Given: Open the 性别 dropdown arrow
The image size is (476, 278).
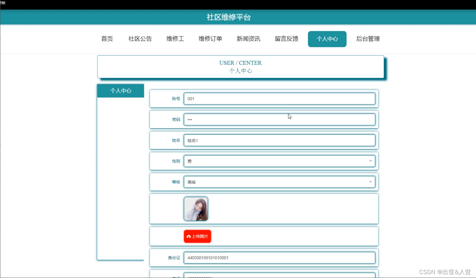Looking at the screenshot, I should [370, 161].
